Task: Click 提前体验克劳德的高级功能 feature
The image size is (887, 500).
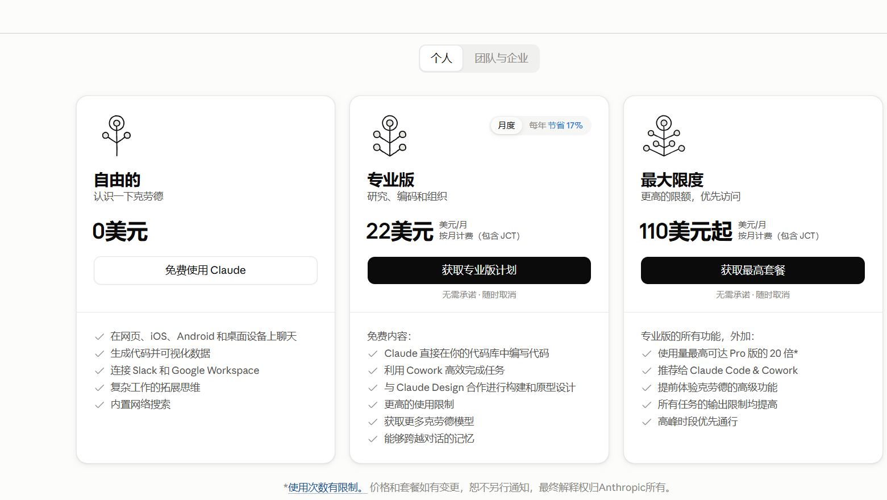Action: point(718,388)
